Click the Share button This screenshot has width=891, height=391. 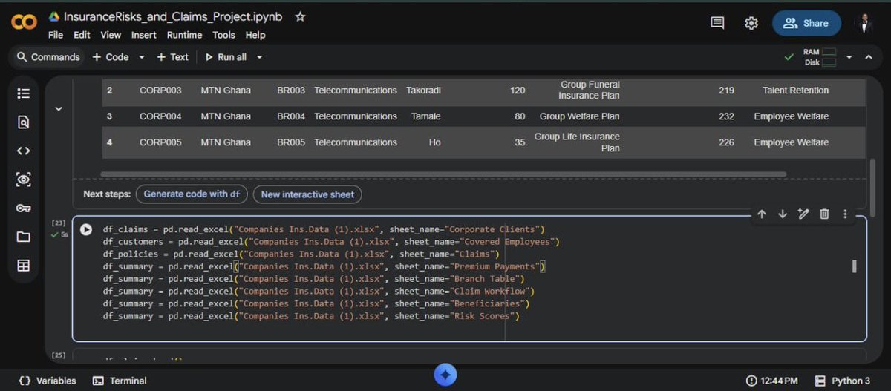point(806,23)
